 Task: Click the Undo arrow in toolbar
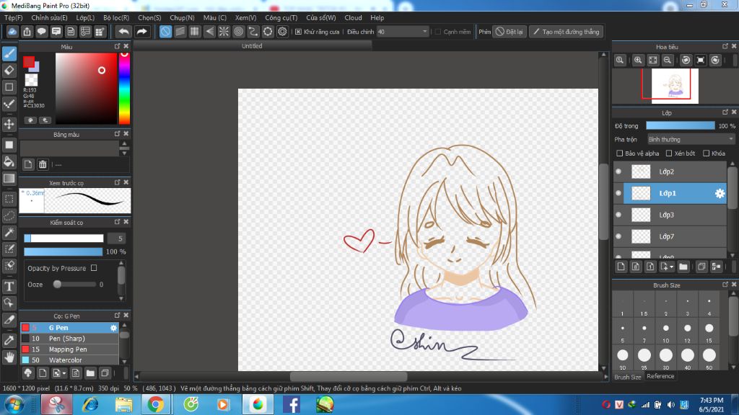pyautogui.click(x=124, y=32)
